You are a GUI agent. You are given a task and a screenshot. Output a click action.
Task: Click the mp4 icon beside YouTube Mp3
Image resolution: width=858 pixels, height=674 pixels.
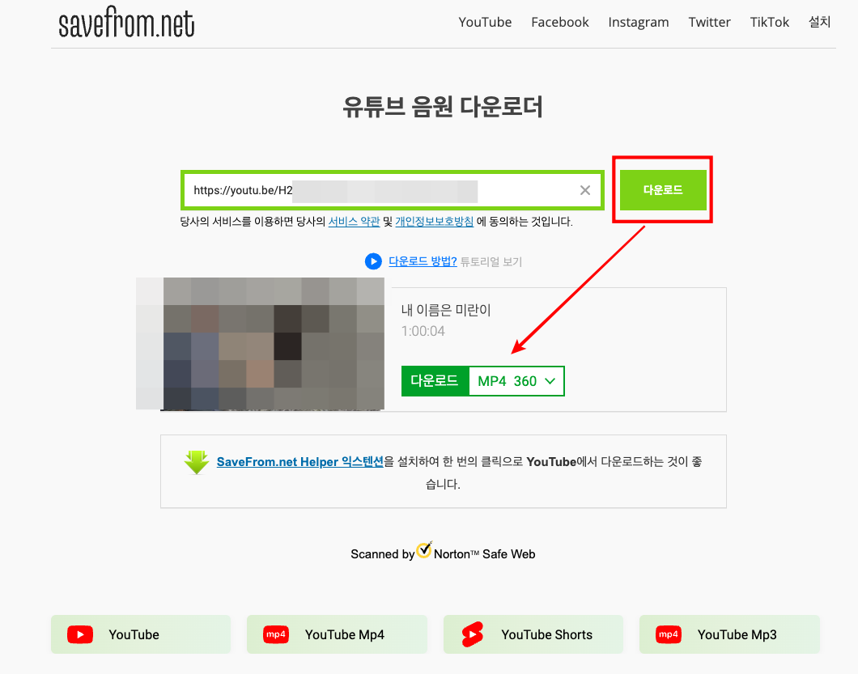click(668, 634)
